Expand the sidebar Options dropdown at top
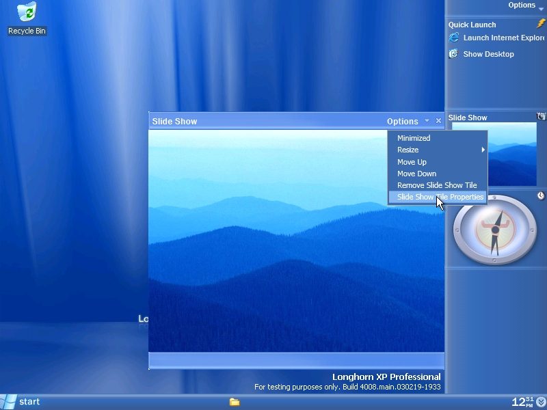547x410 pixels. pos(526,5)
